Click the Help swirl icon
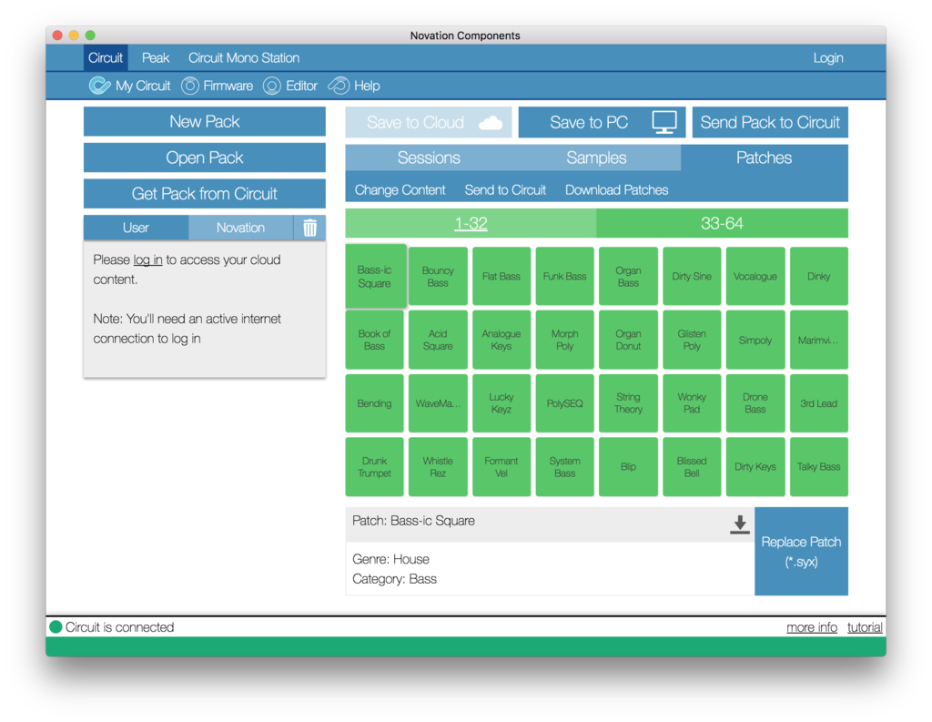The width and height of the screenshot is (932, 722). coord(339,86)
